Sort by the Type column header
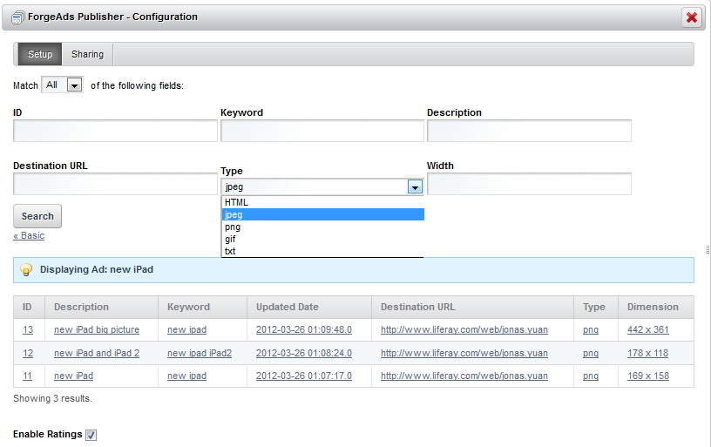This screenshot has height=447, width=711. pos(594,307)
